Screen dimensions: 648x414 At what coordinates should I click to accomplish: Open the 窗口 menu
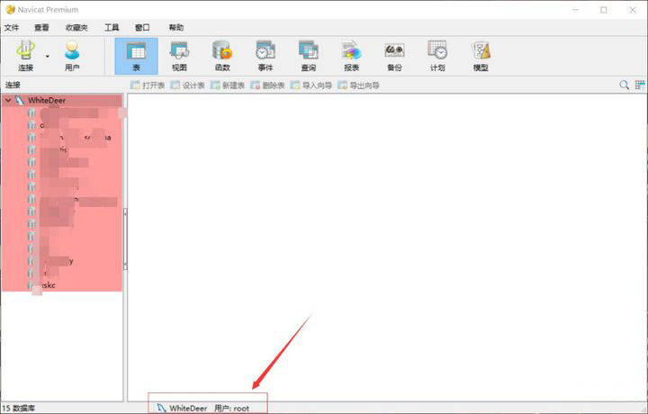point(142,28)
